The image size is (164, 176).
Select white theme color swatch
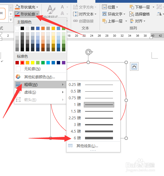[x=17, y=28]
